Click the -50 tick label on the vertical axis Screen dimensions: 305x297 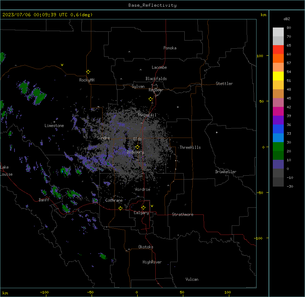click(x=260, y=193)
